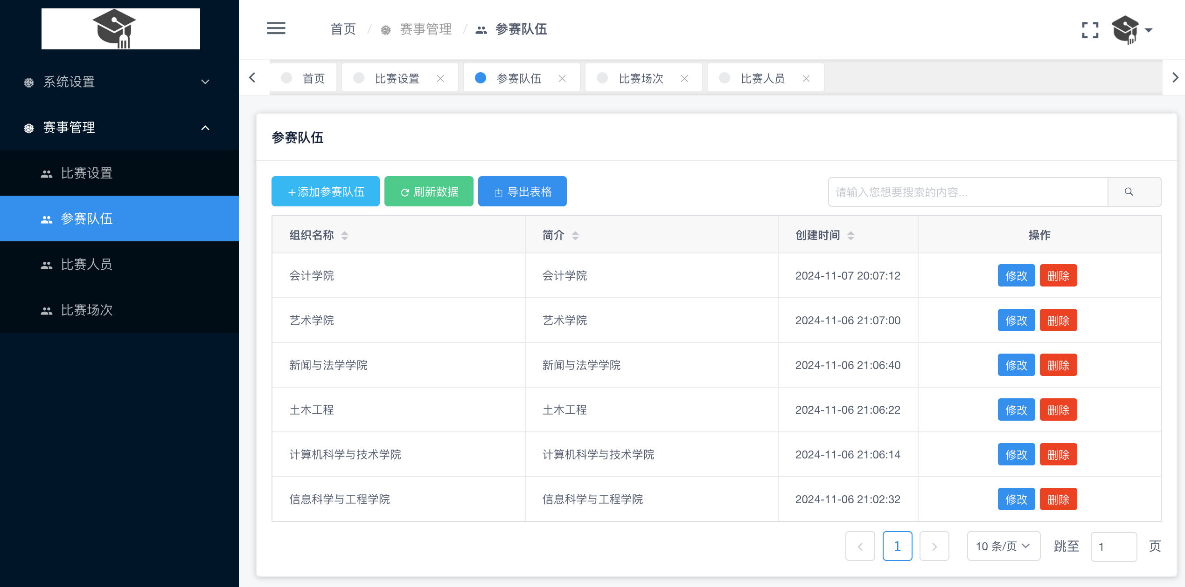Edit the 艺术学院 row with 修改
This screenshot has height=587, width=1185.
tap(1017, 320)
